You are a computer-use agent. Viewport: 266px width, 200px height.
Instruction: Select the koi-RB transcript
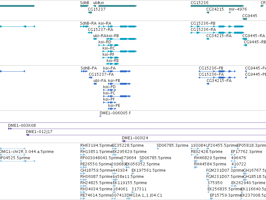(x=122, y=39)
